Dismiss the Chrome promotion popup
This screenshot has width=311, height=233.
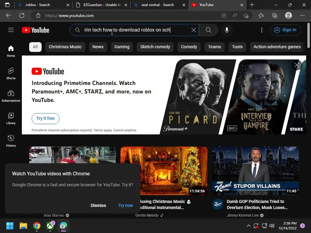[x=98, y=205]
